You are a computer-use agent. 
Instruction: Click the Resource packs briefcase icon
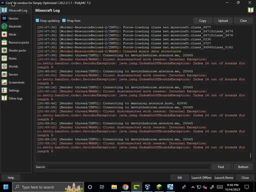4,42
